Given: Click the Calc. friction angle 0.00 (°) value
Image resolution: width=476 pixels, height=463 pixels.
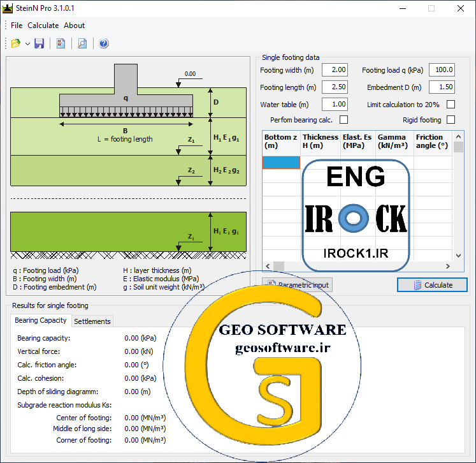Looking at the screenshot, I should pos(136,365).
